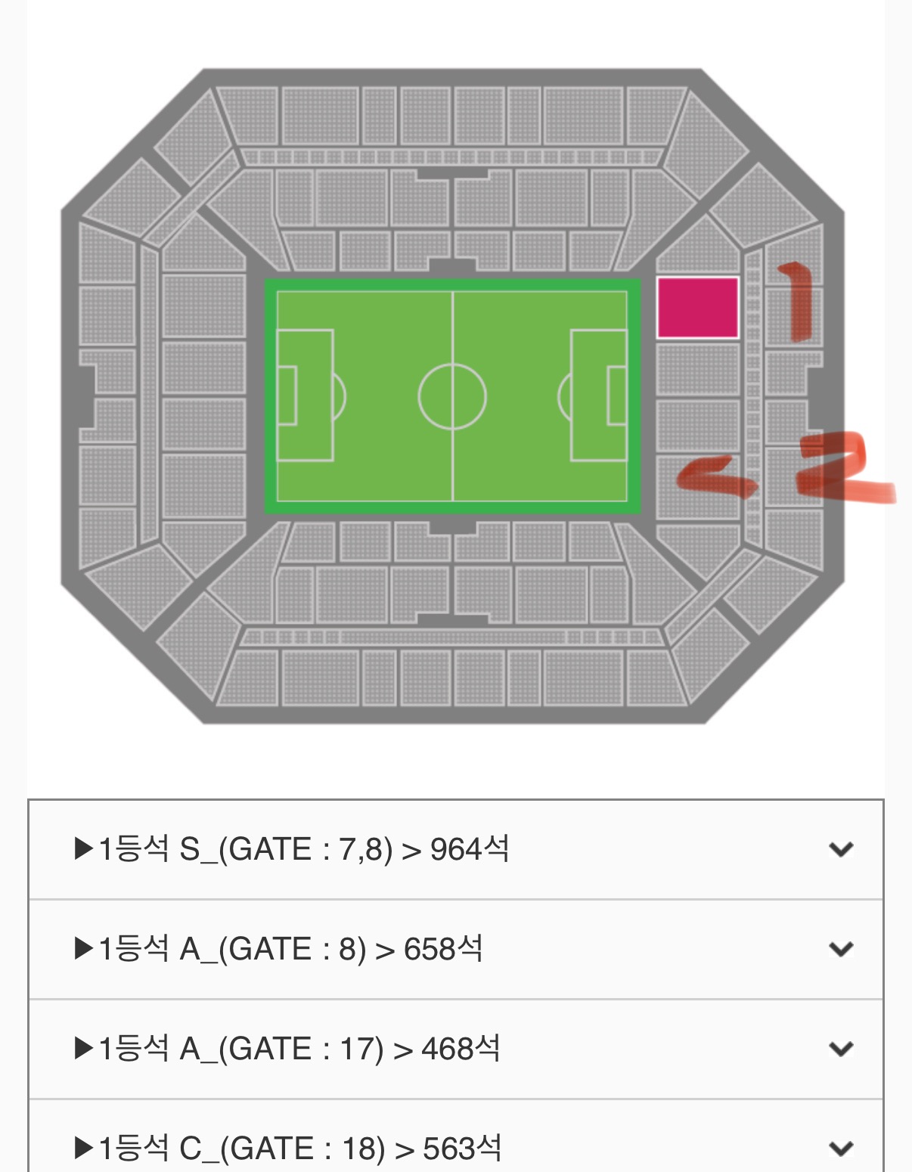The width and height of the screenshot is (912, 1172).
Task: Expand the 1등석 S_(GATE : 7,8) chevron
Action: tap(841, 849)
